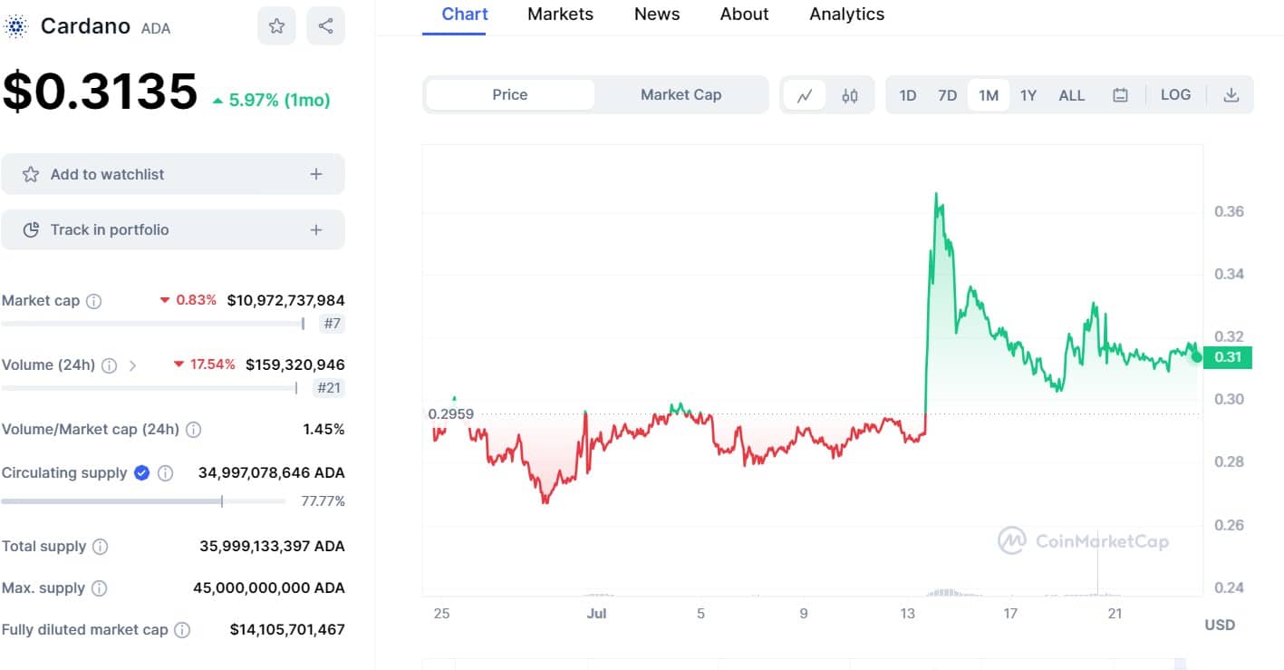Click the 45,000,000,000 ADA value
1284x670 pixels.
pyautogui.click(x=269, y=588)
